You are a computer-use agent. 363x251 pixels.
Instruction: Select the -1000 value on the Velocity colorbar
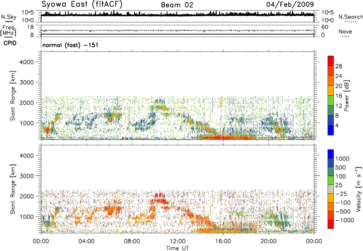click(x=344, y=220)
